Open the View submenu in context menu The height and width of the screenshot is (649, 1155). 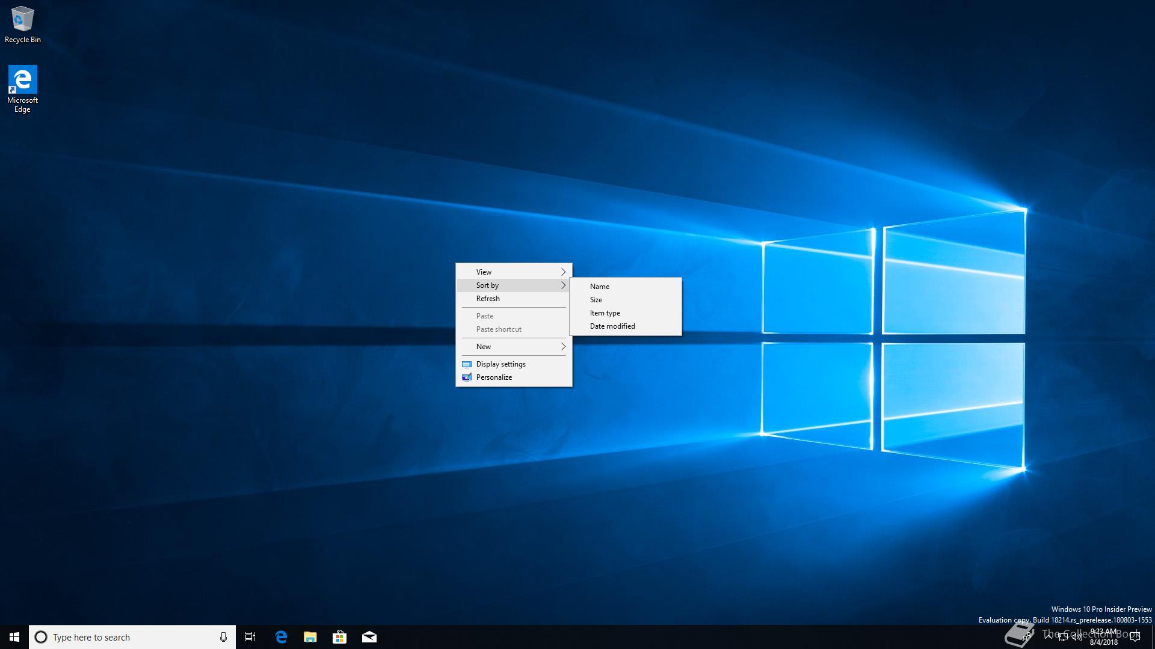[x=514, y=272]
